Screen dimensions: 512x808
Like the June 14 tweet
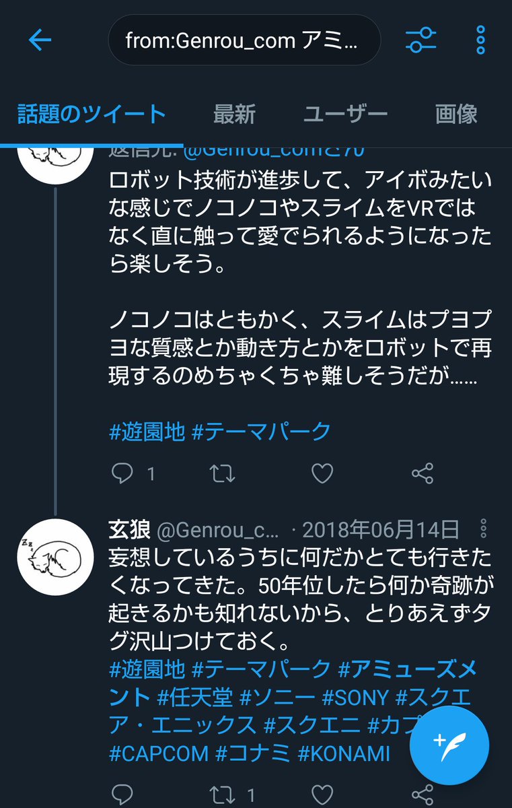coord(322,795)
